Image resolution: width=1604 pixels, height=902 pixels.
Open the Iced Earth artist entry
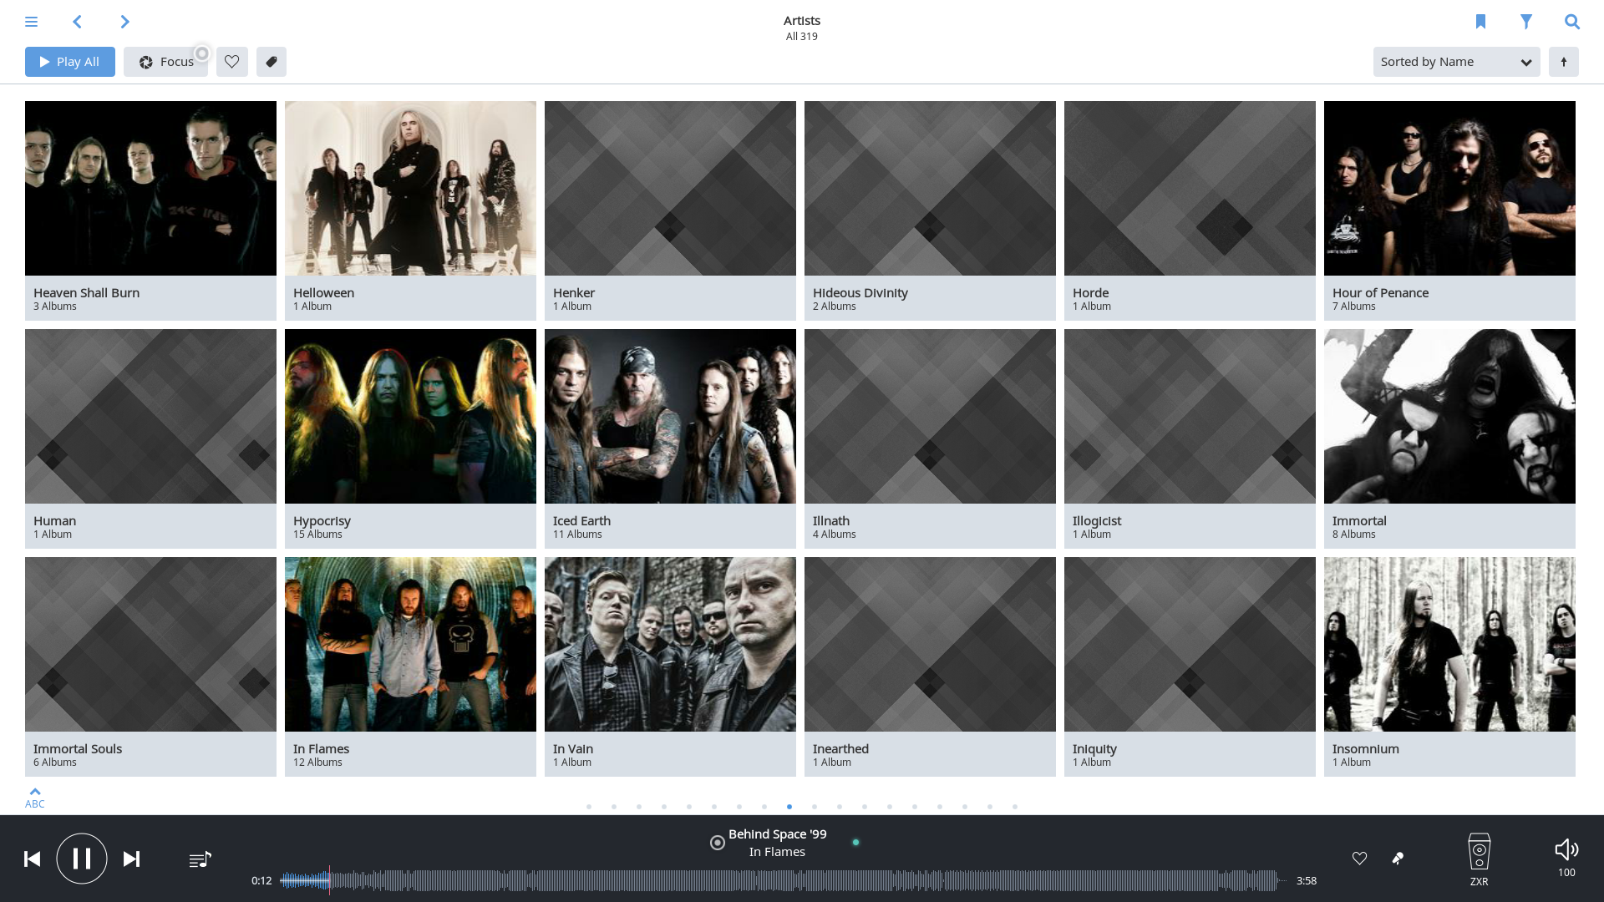tap(670, 438)
